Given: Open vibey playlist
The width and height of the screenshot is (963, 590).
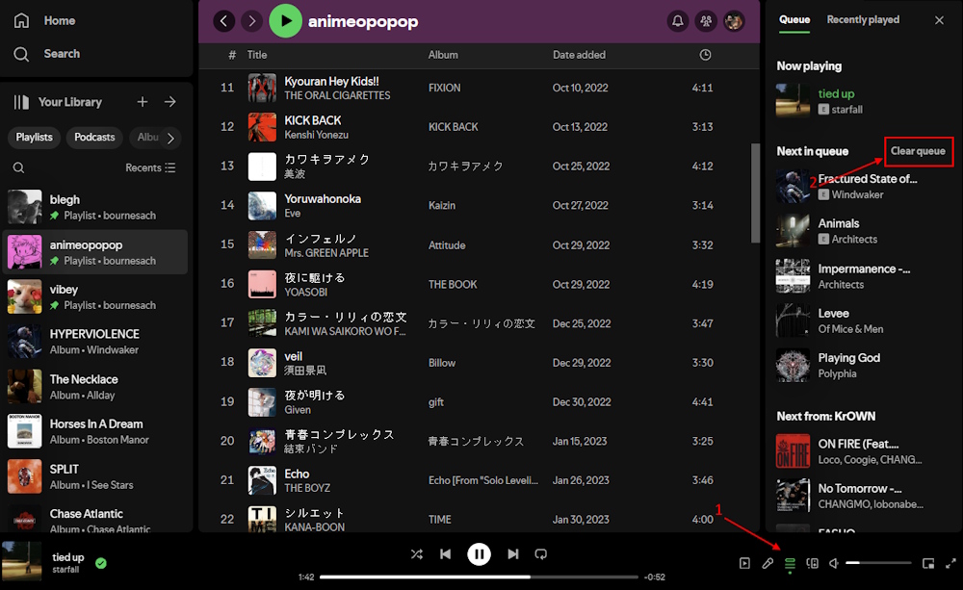Looking at the screenshot, I should coord(95,296).
